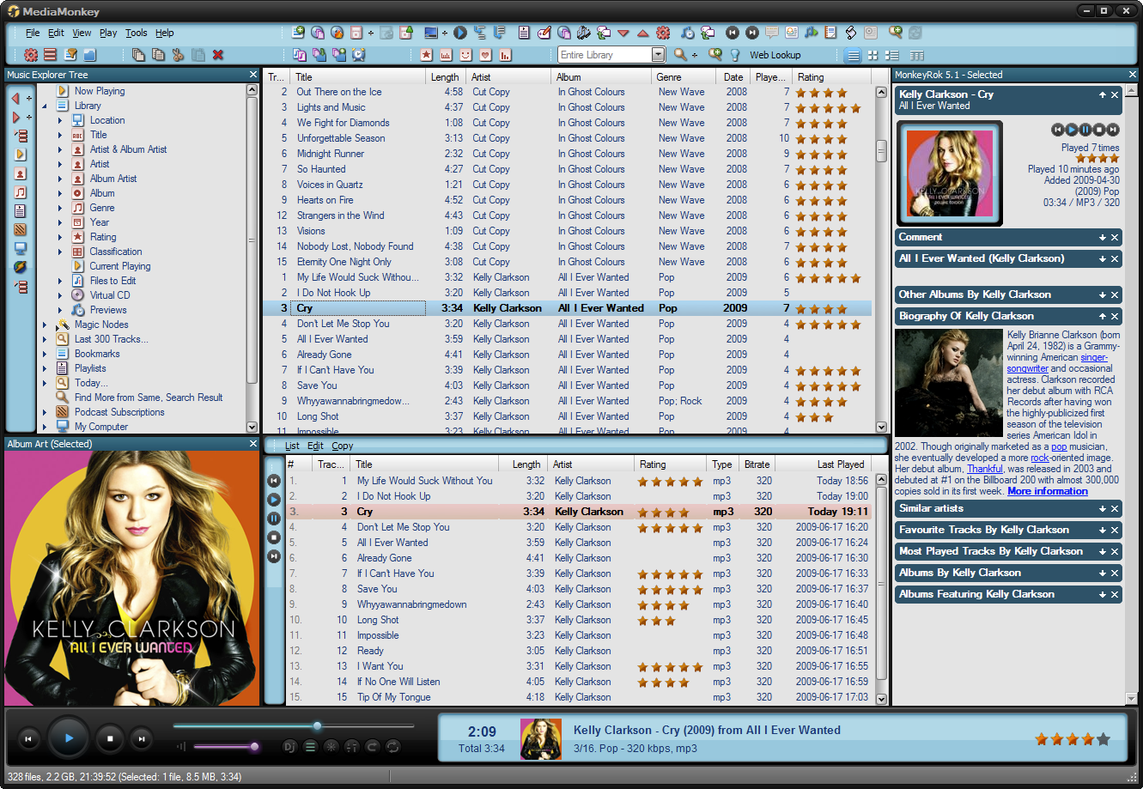Toggle the Now Playing list button in player

coord(311,747)
